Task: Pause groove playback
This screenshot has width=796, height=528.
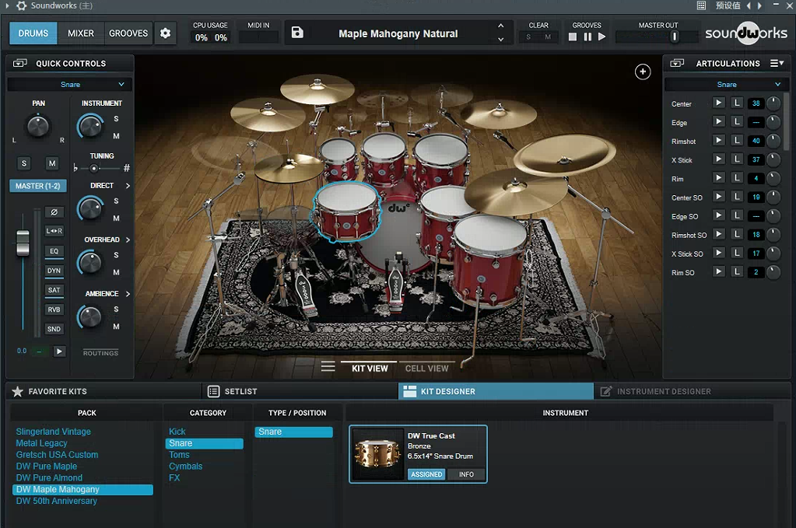Action: (x=587, y=37)
